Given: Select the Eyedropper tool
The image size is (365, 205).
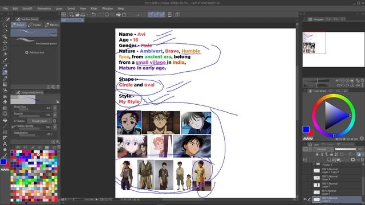Looking at the screenshot, I should coord(5,60).
